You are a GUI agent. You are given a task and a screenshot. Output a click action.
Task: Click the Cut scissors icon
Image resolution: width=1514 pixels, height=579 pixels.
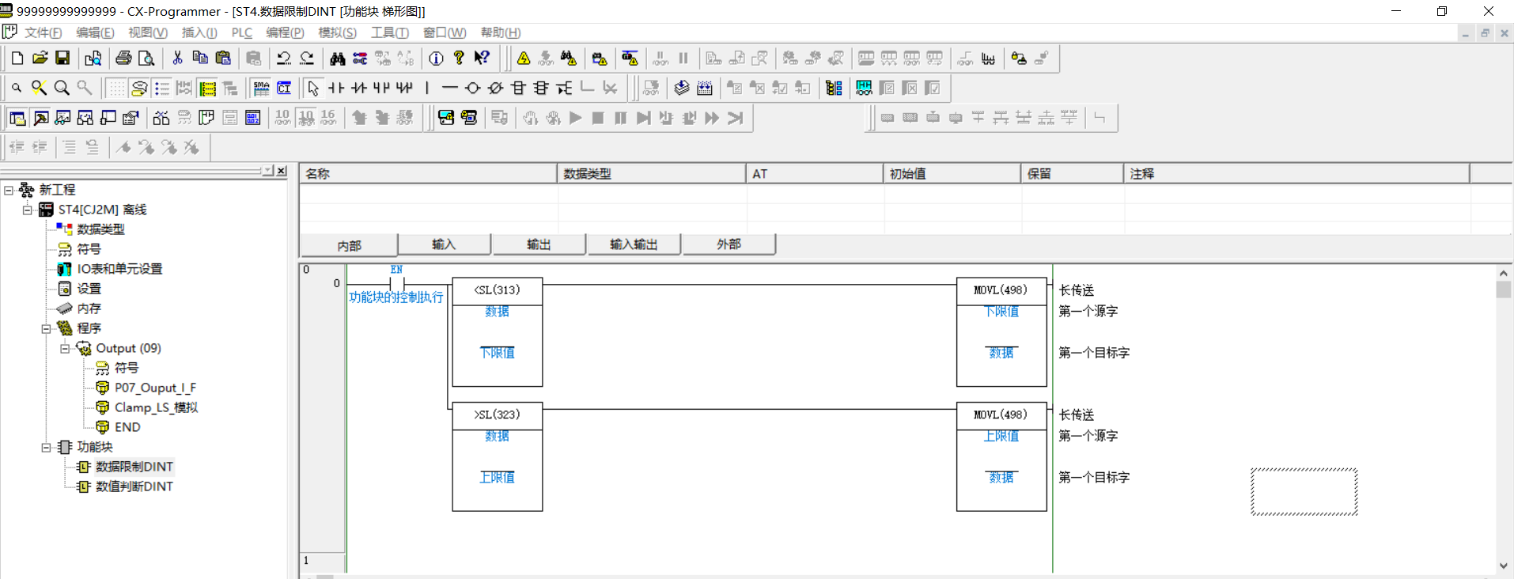pyautogui.click(x=177, y=59)
